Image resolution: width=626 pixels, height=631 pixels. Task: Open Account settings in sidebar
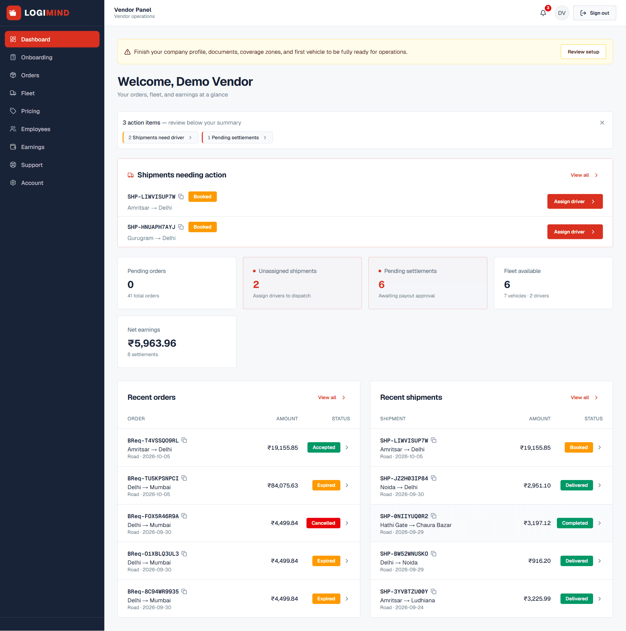[52, 183]
